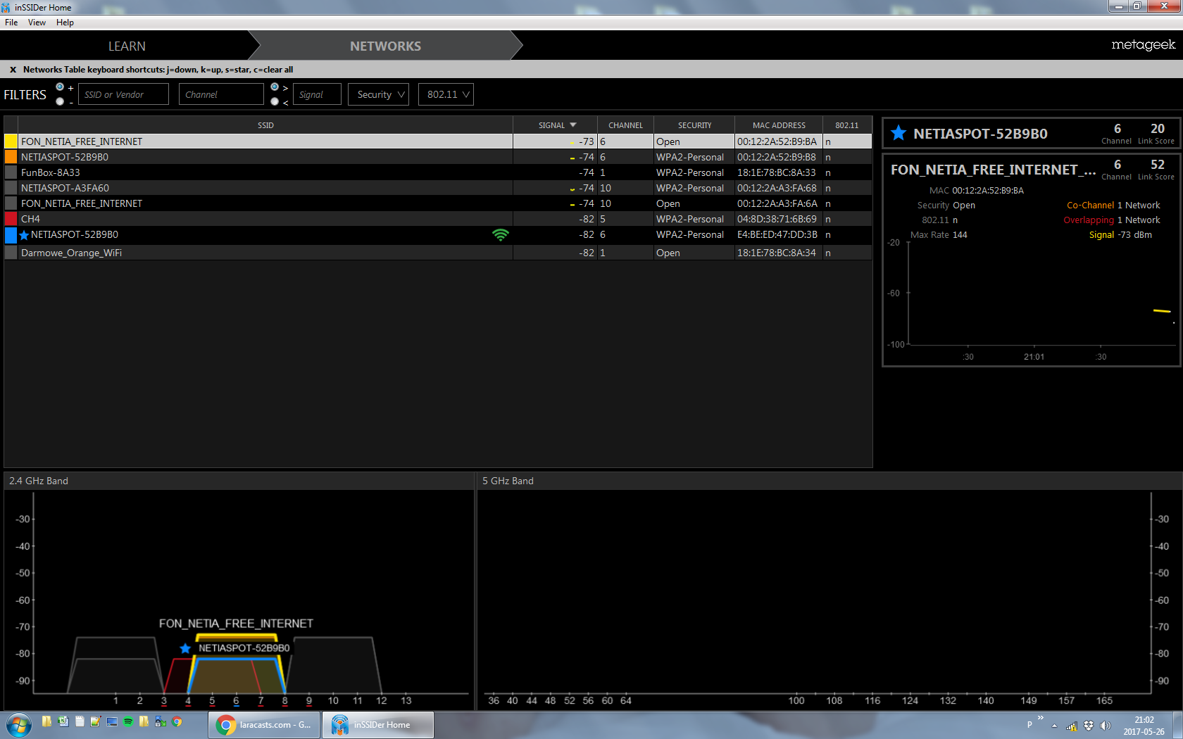Click the remote desktop monitor quick launch icon

coord(112,721)
